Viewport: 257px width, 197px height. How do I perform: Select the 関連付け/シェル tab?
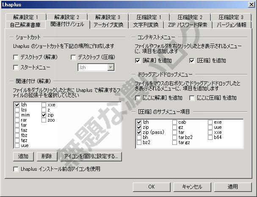point(67,24)
